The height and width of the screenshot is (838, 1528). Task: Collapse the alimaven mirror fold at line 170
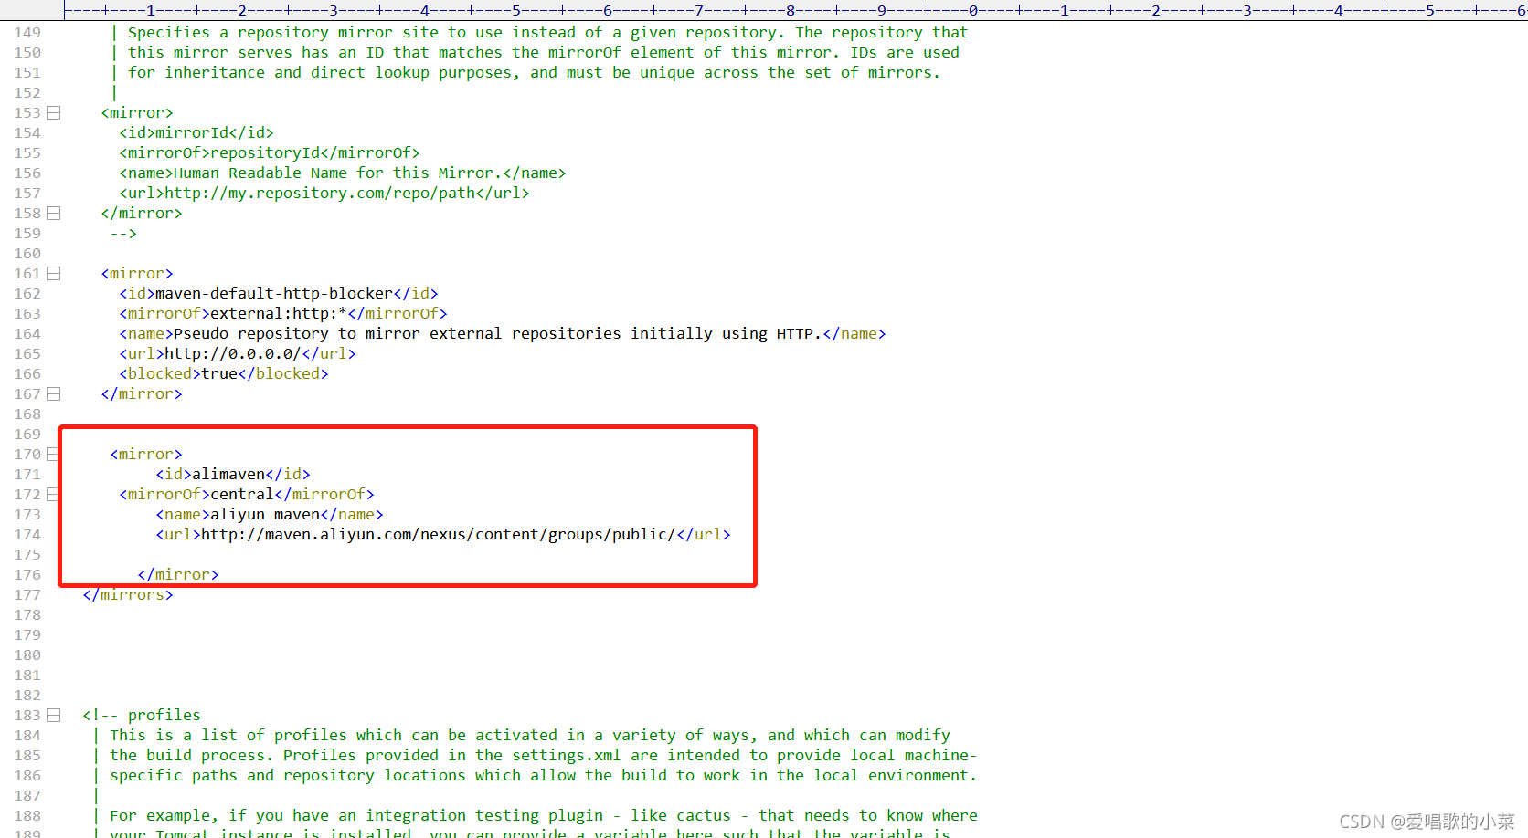tap(53, 455)
